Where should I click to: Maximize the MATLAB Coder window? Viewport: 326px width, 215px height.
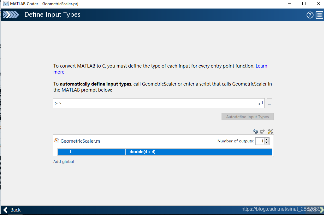point(304,3)
